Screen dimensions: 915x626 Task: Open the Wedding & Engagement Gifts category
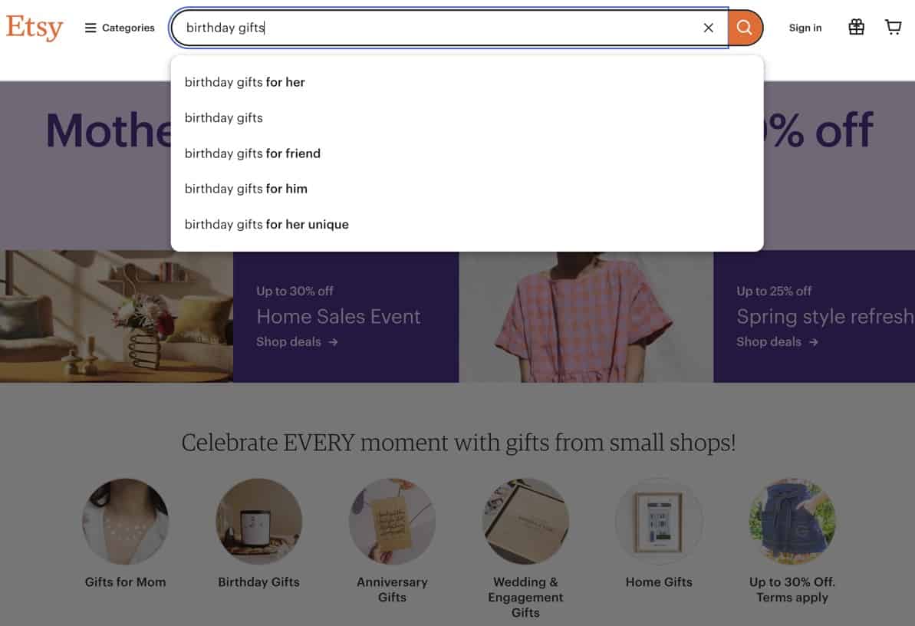coord(525,522)
